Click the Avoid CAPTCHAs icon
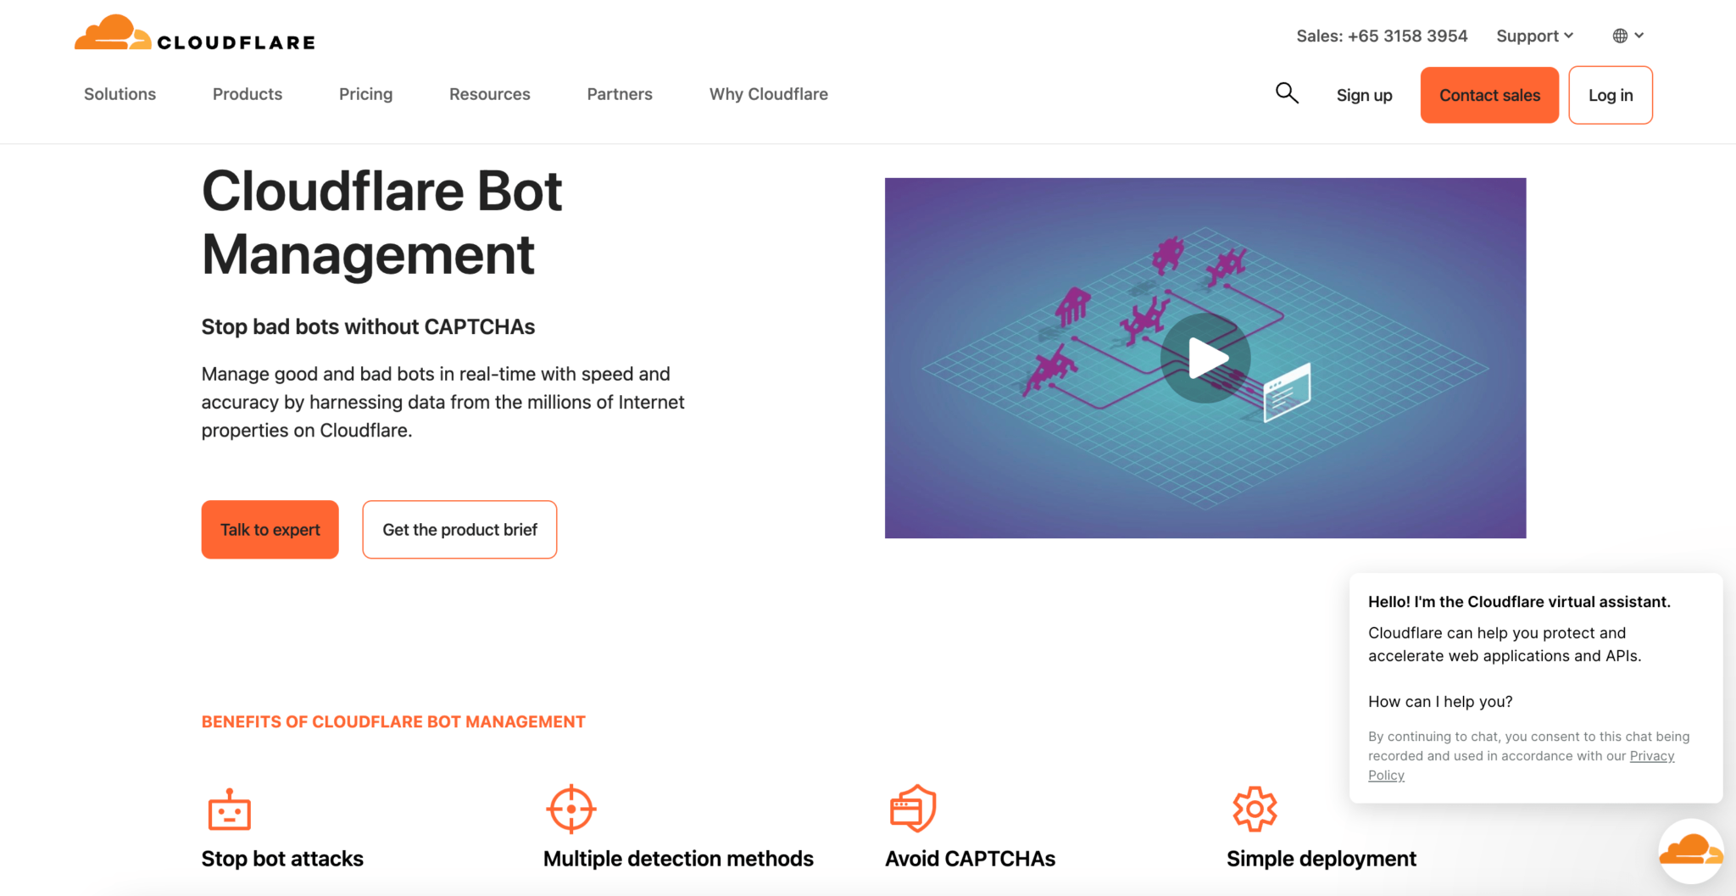The height and width of the screenshot is (896, 1736). tap(914, 810)
